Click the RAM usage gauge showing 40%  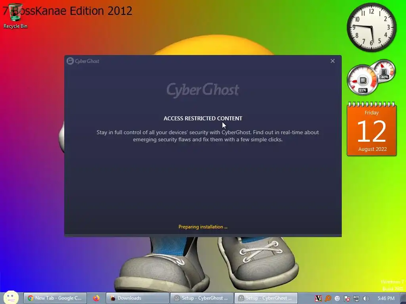point(384,70)
